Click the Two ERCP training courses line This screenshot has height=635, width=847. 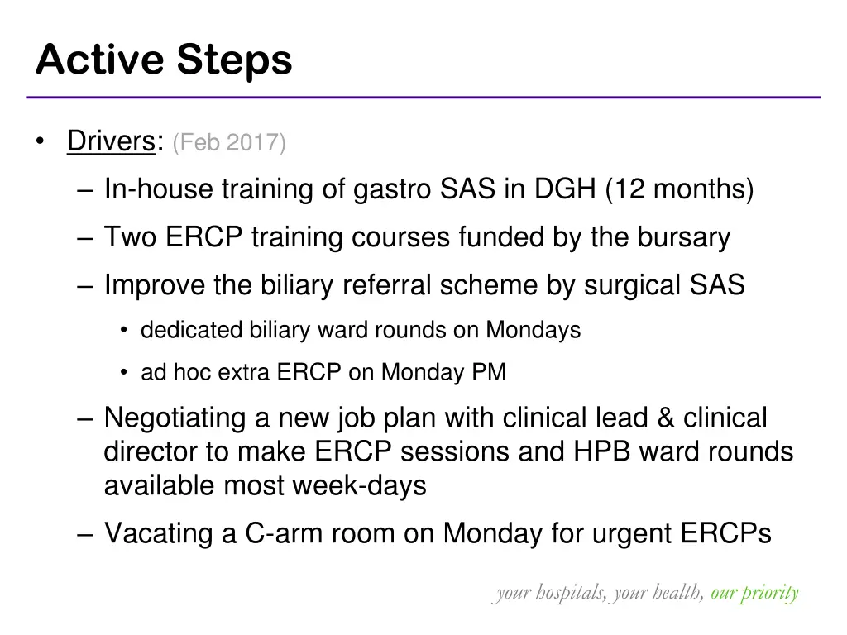(417, 237)
